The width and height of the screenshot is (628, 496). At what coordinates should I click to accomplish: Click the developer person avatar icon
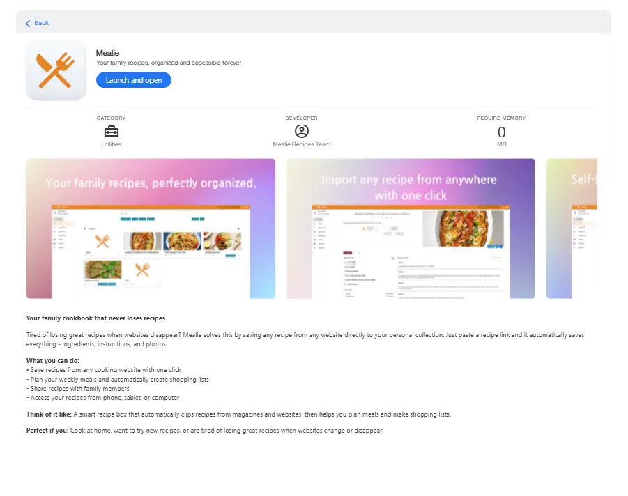[302, 131]
